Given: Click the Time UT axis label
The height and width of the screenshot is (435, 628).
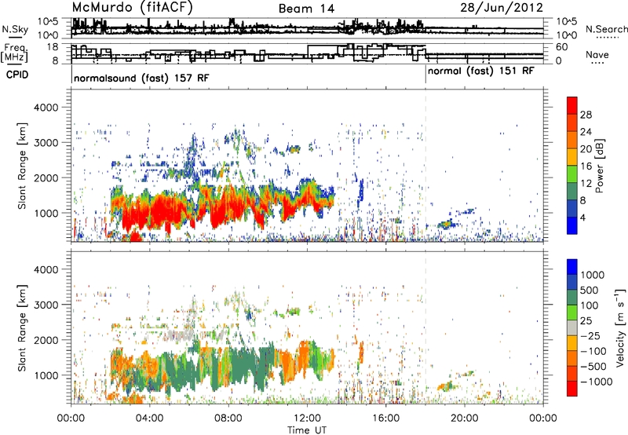Looking at the screenshot, I should click(307, 430).
